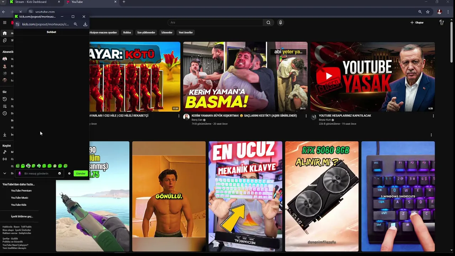
Task: Select the İzlenenler filter chip
Action: point(167,32)
